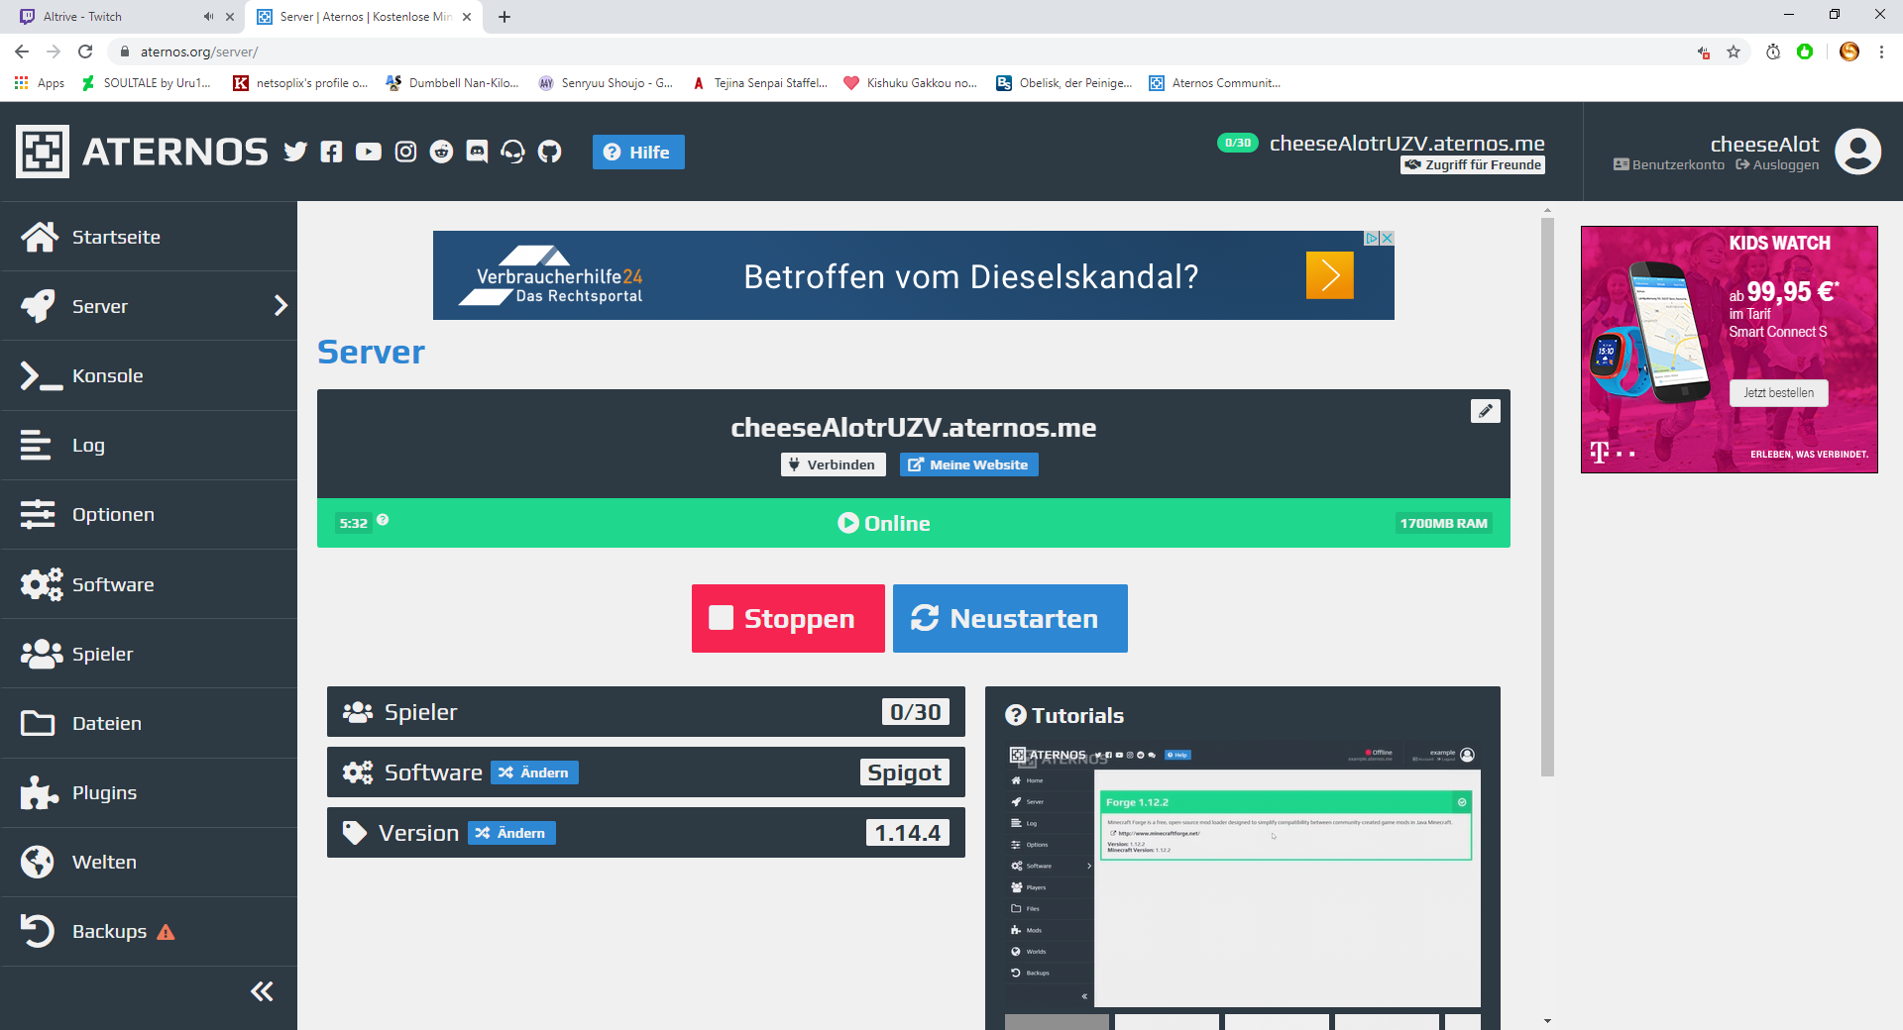Click the green extension icon in toolbar
This screenshot has width=1903, height=1030.
coord(1805,51)
